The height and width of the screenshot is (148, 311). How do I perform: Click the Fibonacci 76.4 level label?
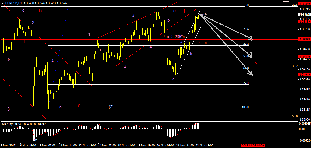[246, 83]
